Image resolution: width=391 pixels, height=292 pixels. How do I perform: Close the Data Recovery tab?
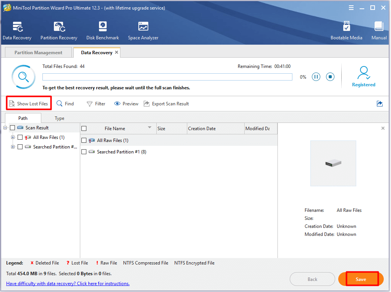tap(117, 52)
